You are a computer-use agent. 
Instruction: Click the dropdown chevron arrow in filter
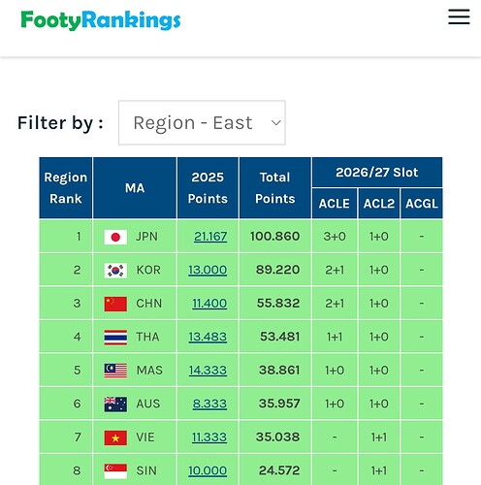(x=275, y=123)
